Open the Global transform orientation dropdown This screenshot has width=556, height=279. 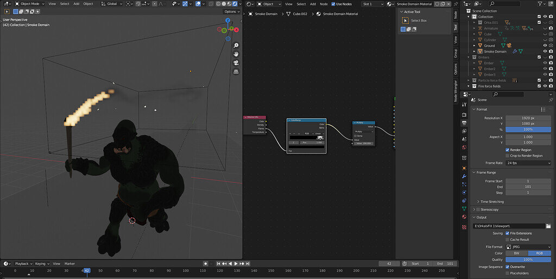(111, 4)
